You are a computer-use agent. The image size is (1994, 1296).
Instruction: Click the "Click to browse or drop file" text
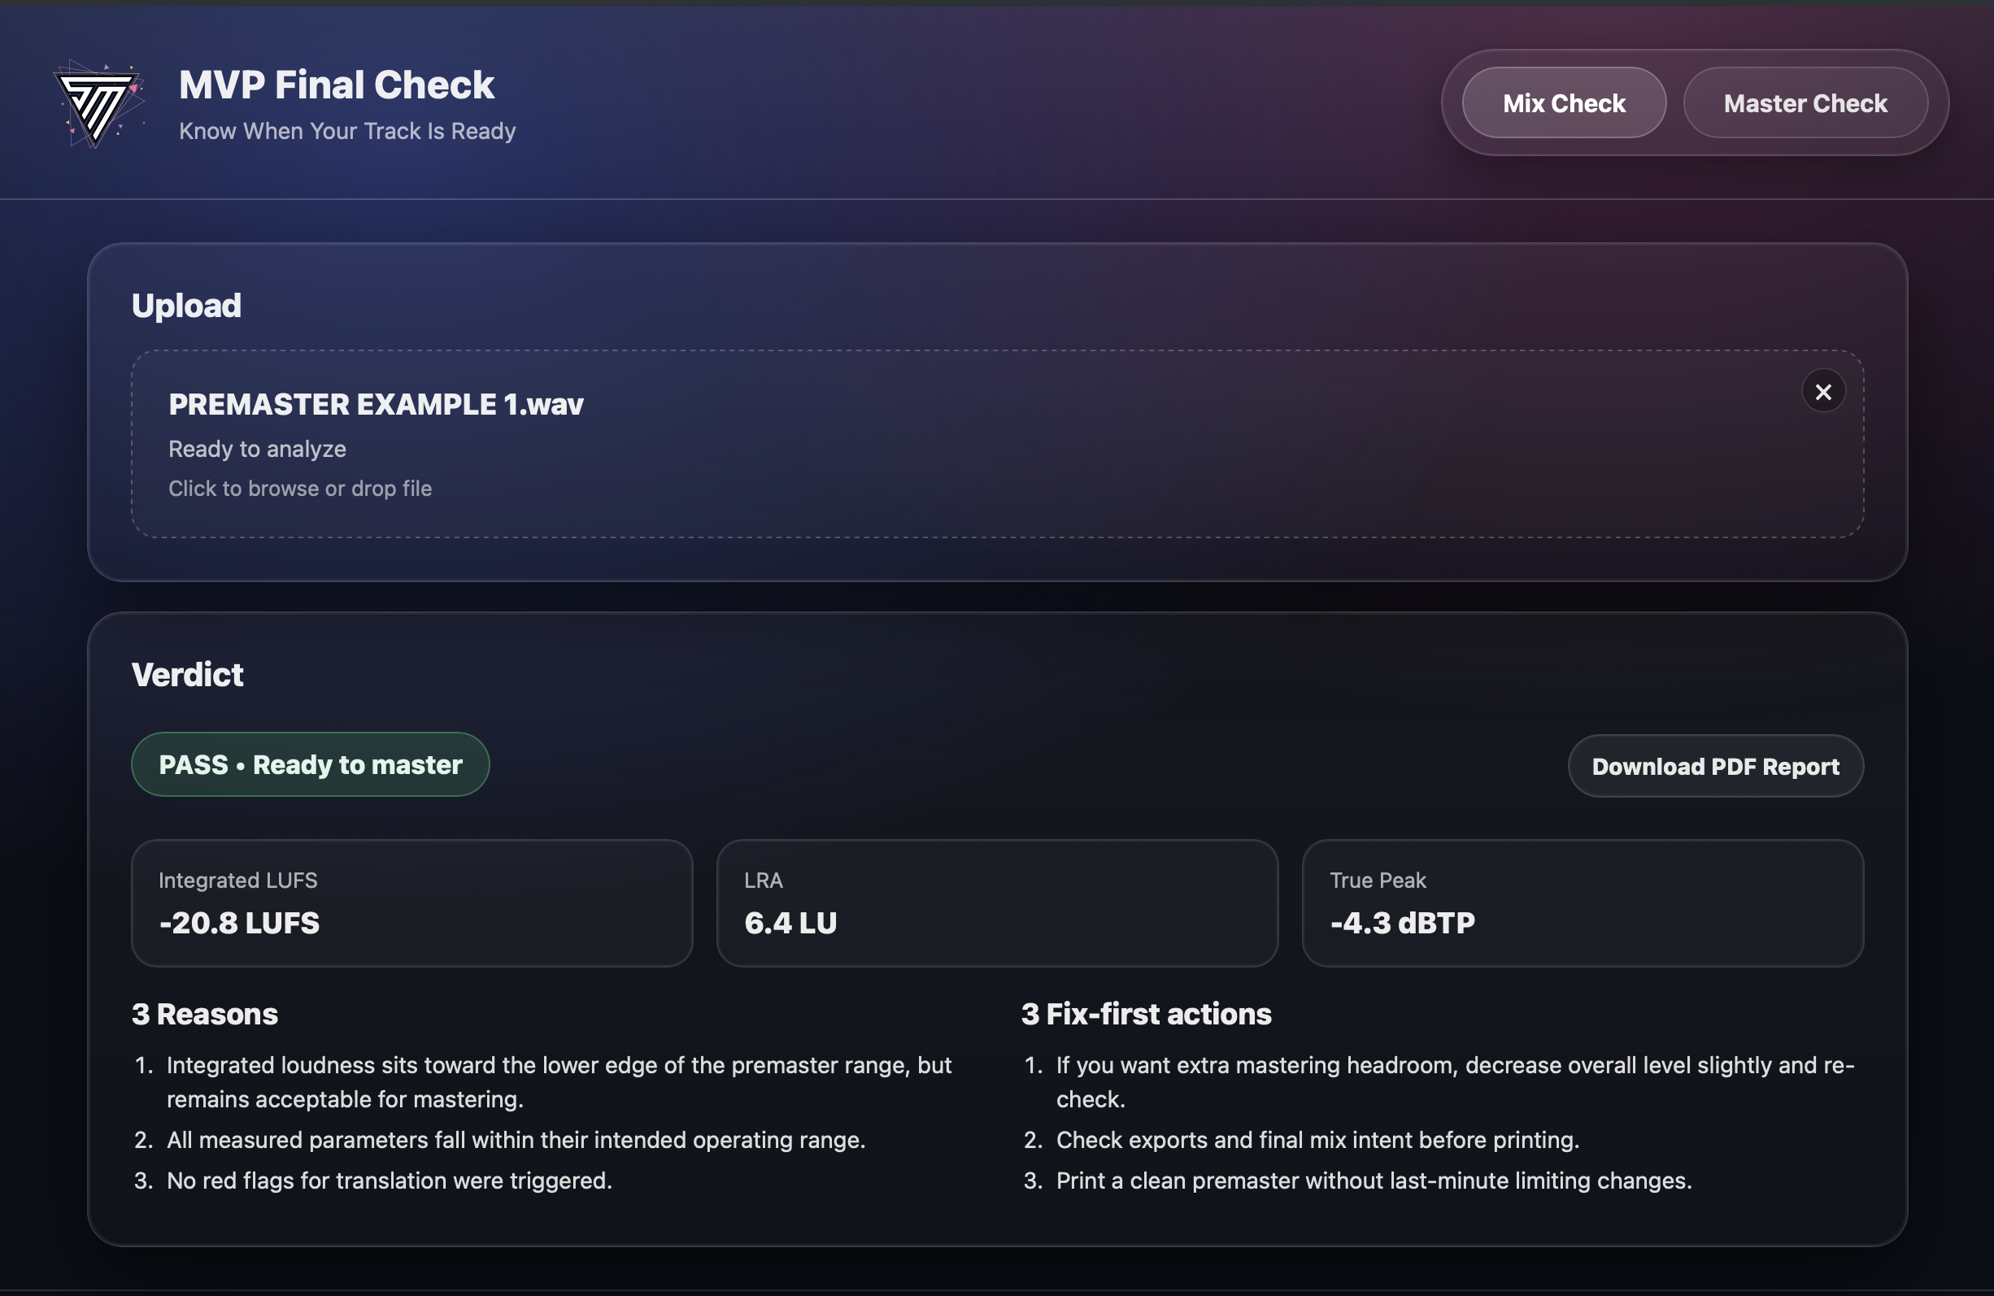coord(300,489)
